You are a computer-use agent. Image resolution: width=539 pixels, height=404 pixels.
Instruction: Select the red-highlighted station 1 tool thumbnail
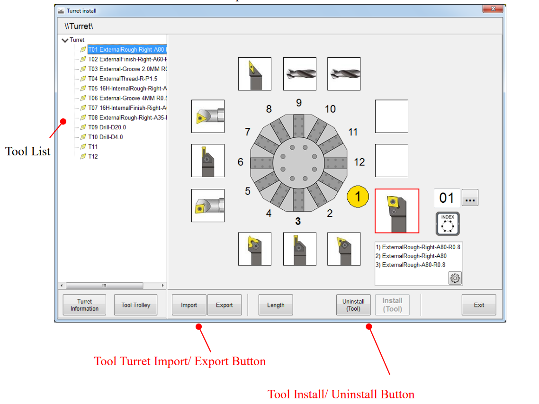point(397,211)
